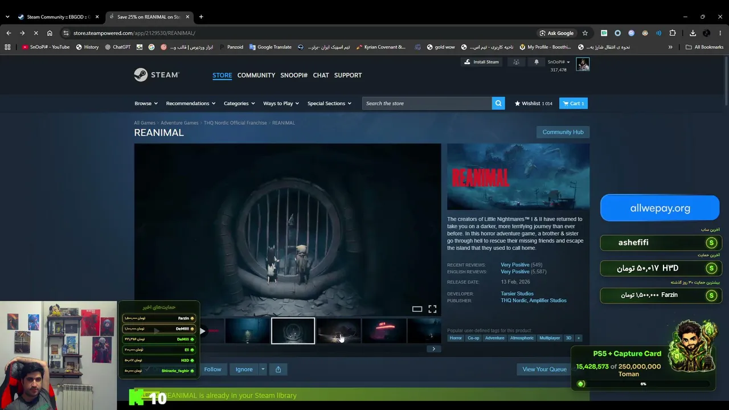The image size is (729, 410).
Task: Open the browser Downloads panel
Action: pyautogui.click(x=693, y=33)
